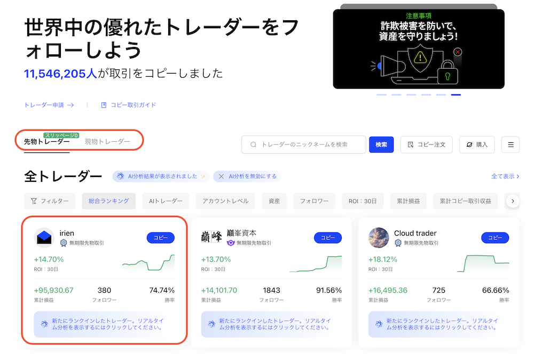Viewport: 534px width, 354px height.
Task: Select the 先物トレーダー tab
Action: tap(46, 141)
